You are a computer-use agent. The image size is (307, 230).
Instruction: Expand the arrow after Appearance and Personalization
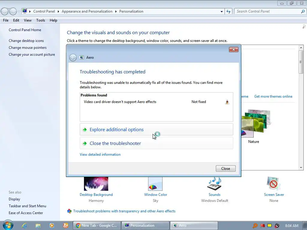[x=116, y=12]
